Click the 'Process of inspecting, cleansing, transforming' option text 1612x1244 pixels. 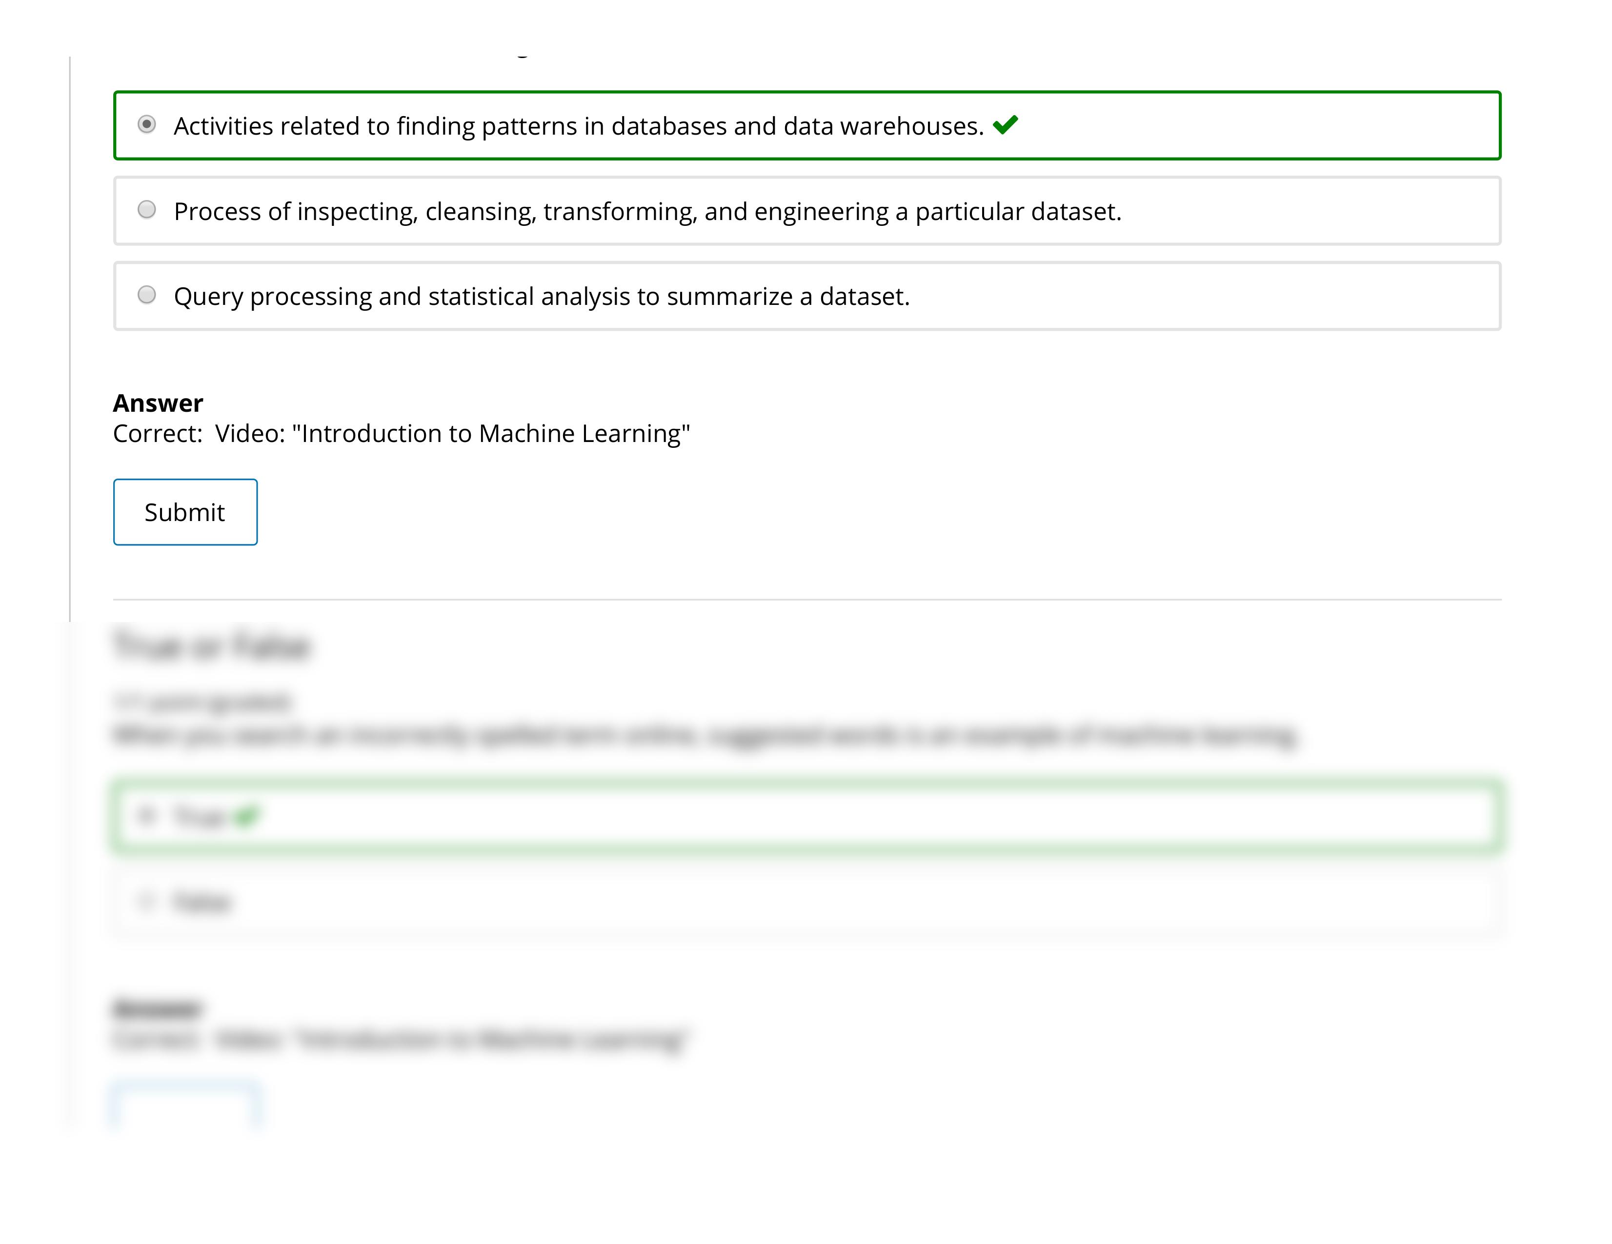coord(646,212)
